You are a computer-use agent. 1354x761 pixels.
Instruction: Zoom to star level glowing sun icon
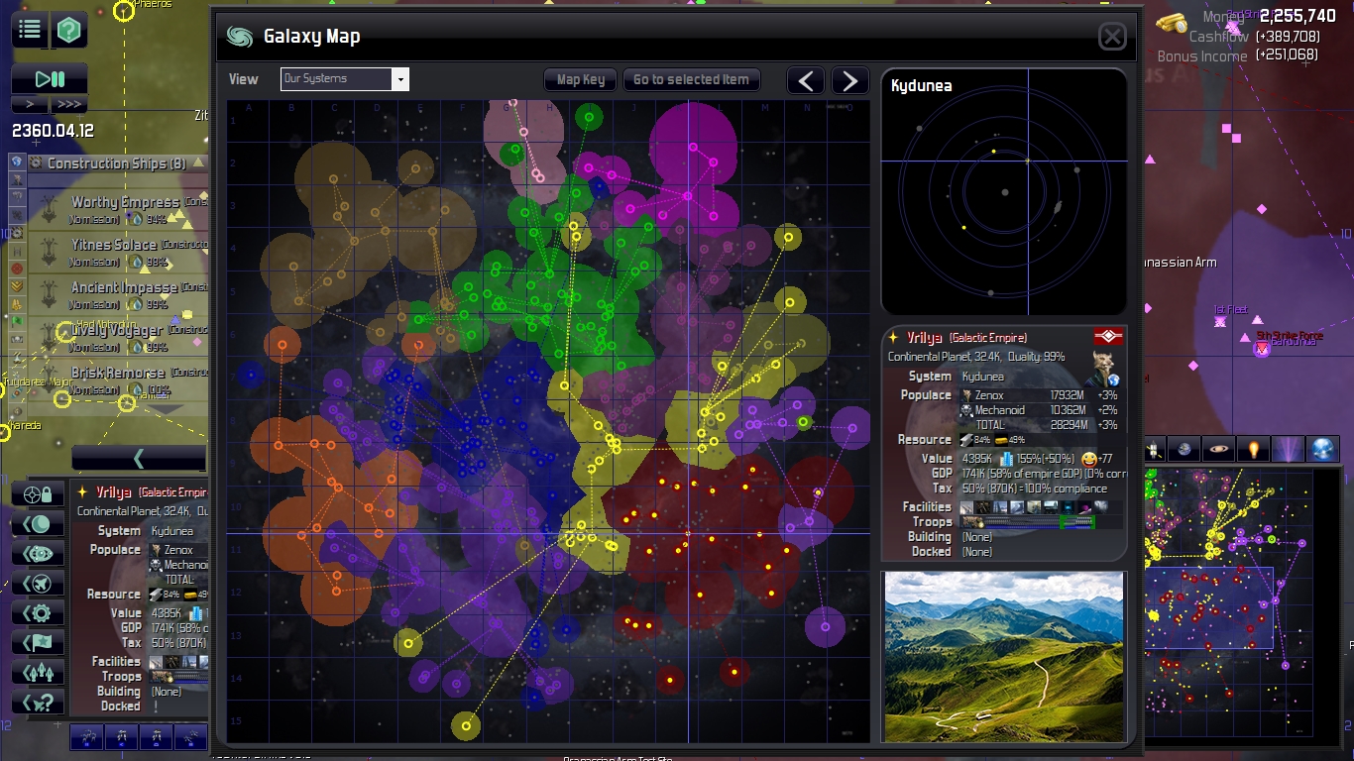[1253, 450]
